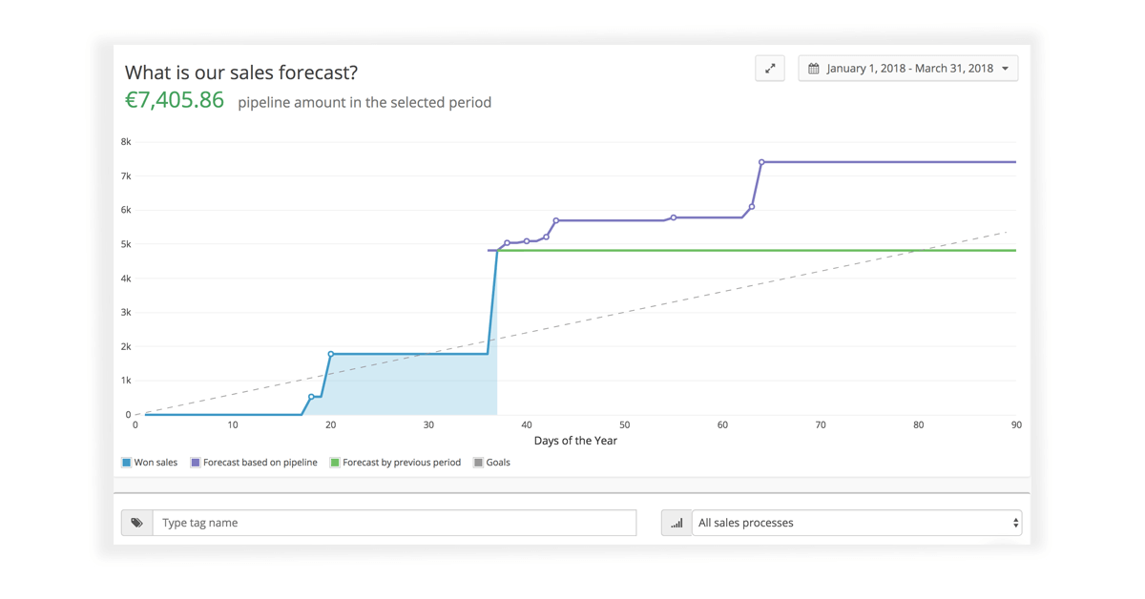Click the sales process select arrows
The height and width of the screenshot is (599, 1145).
pyautogui.click(x=1015, y=523)
